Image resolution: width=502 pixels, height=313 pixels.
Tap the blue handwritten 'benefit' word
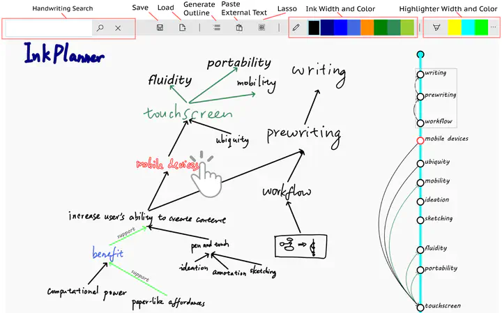tap(108, 253)
